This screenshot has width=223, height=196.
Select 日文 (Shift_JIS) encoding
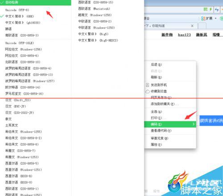tap(36, 100)
